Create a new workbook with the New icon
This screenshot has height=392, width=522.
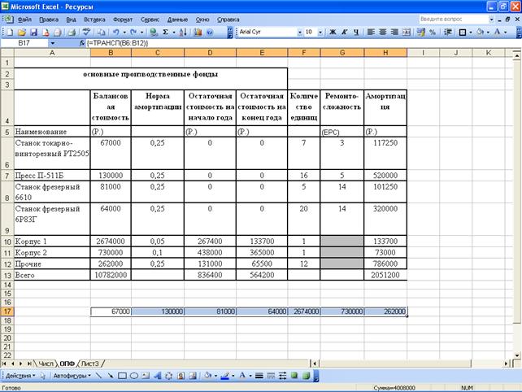9,32
